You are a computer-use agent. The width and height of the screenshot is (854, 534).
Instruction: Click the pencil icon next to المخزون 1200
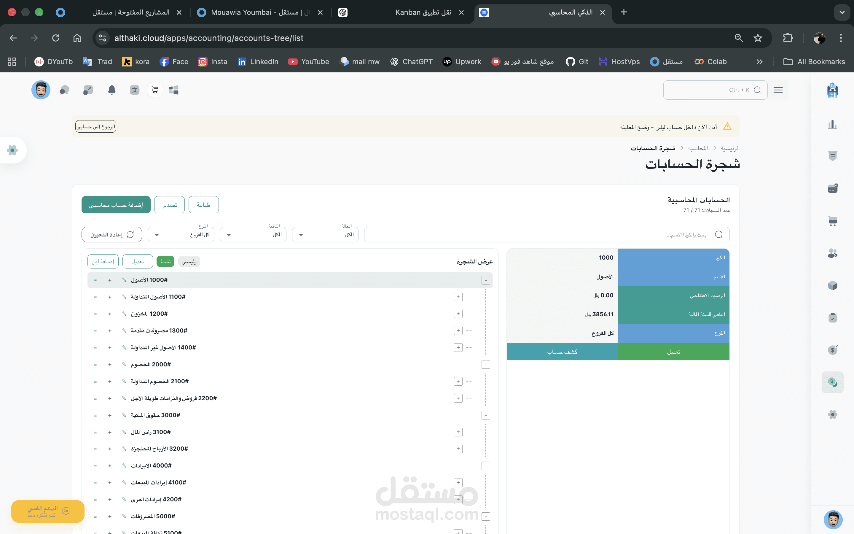click(x=124, y=314)
